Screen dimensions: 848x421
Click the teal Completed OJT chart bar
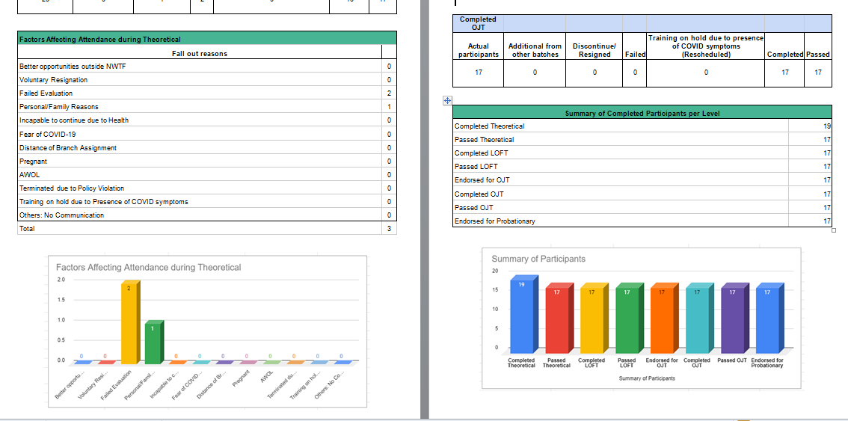[x=698, y=319]
